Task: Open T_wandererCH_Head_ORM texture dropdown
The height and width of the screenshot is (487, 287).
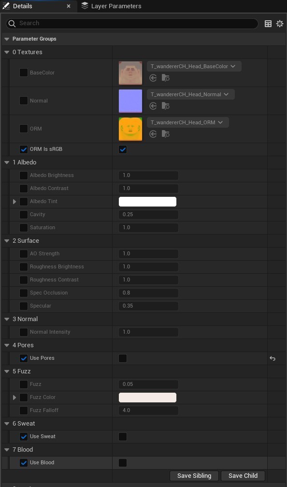Action: pos(188,122)
